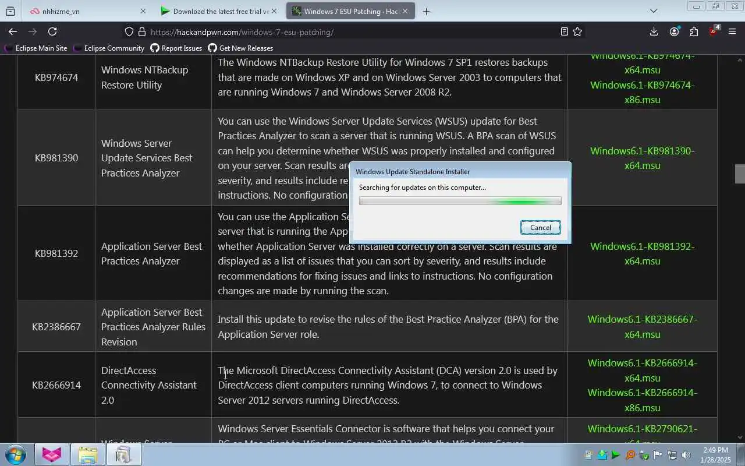Open the Firefox hamburger menu
745x466 pixels.
pos(732,31)
